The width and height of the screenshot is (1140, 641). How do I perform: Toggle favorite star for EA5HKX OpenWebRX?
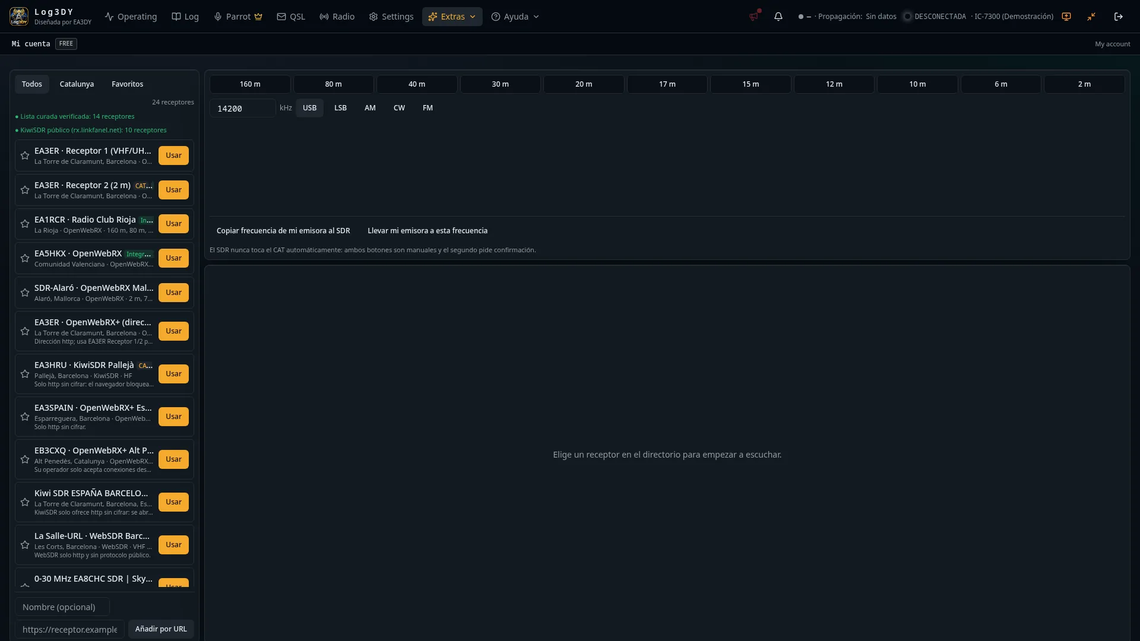point(25,258)
